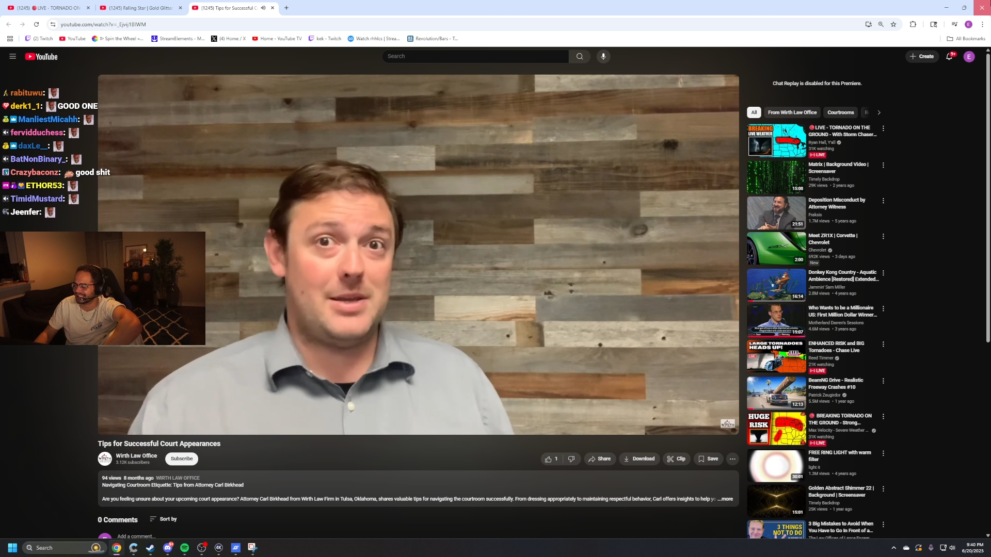The image size is (991, 557).
Task: Open Spotify from the taskbar
Action: click(x=185, y=548)
